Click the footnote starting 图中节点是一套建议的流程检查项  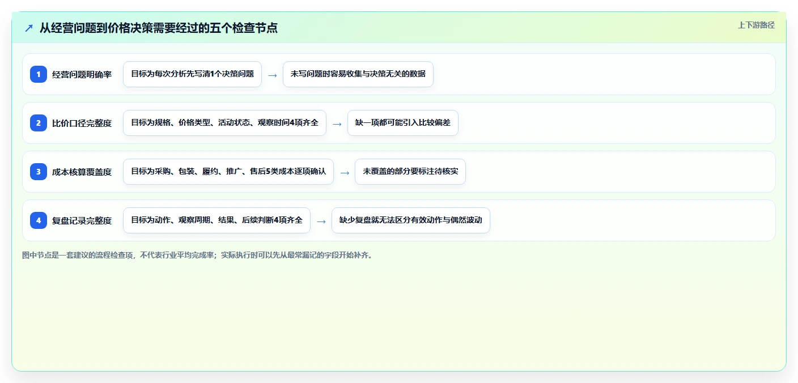pyautogui.click(x=197, y=255)
